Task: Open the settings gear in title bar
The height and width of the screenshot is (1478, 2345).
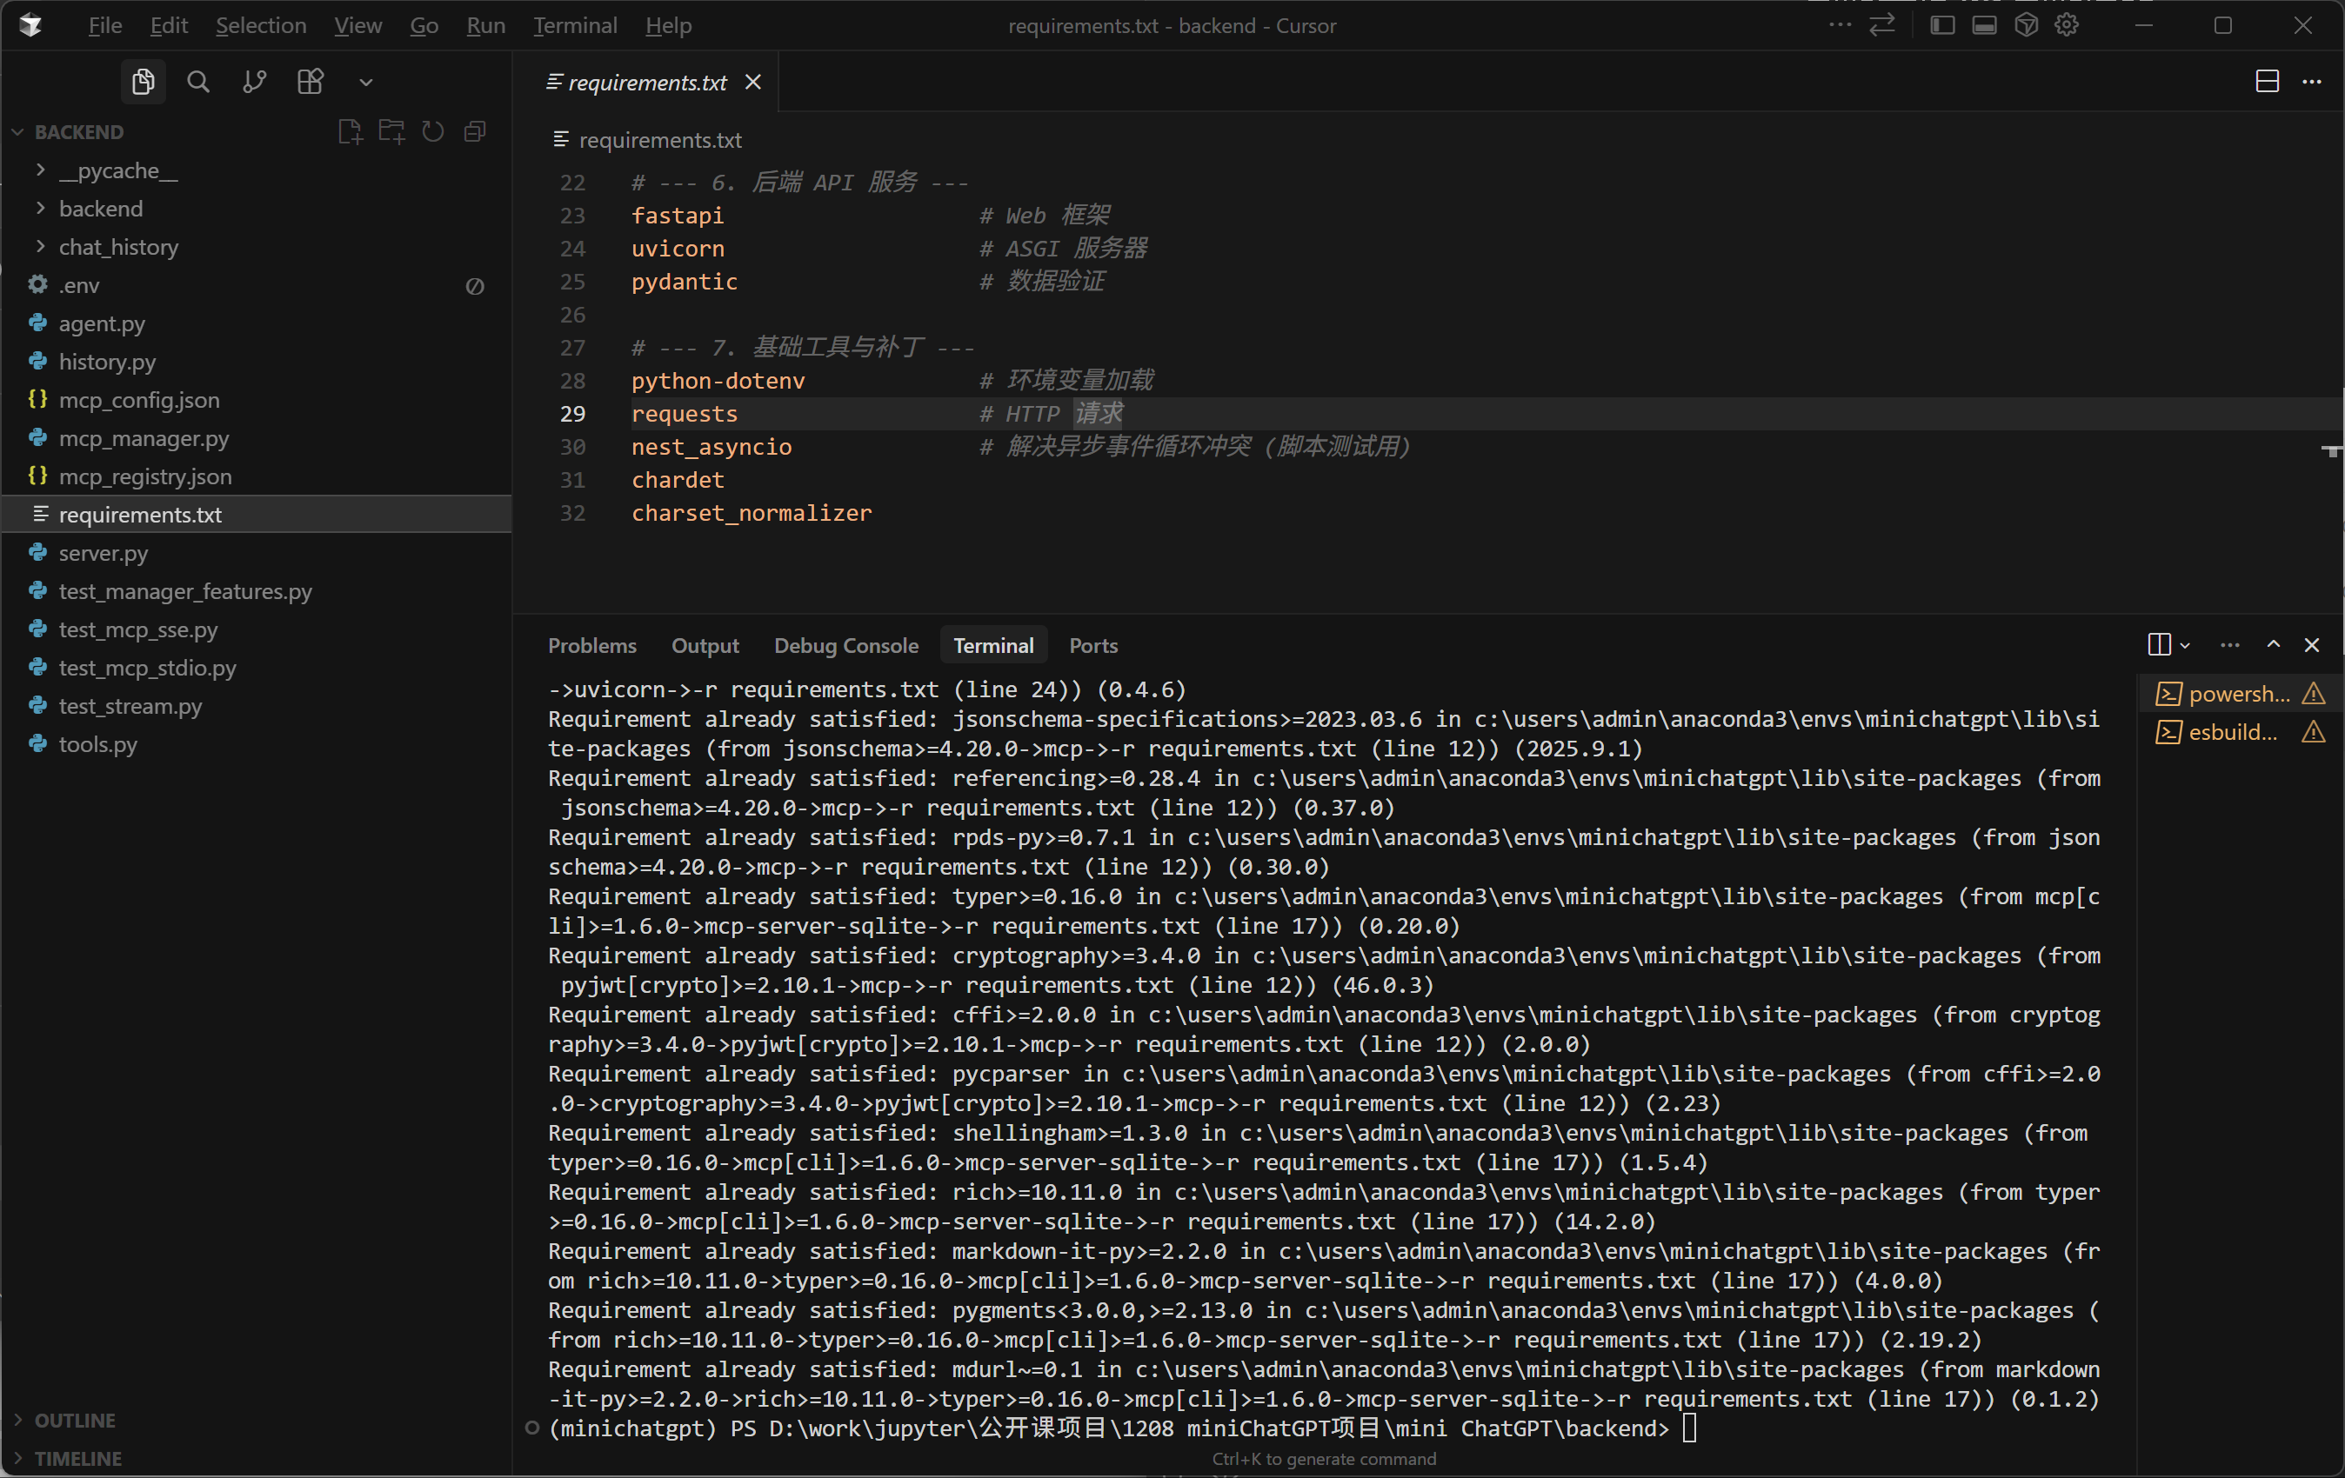Action: click(2068, 25)
